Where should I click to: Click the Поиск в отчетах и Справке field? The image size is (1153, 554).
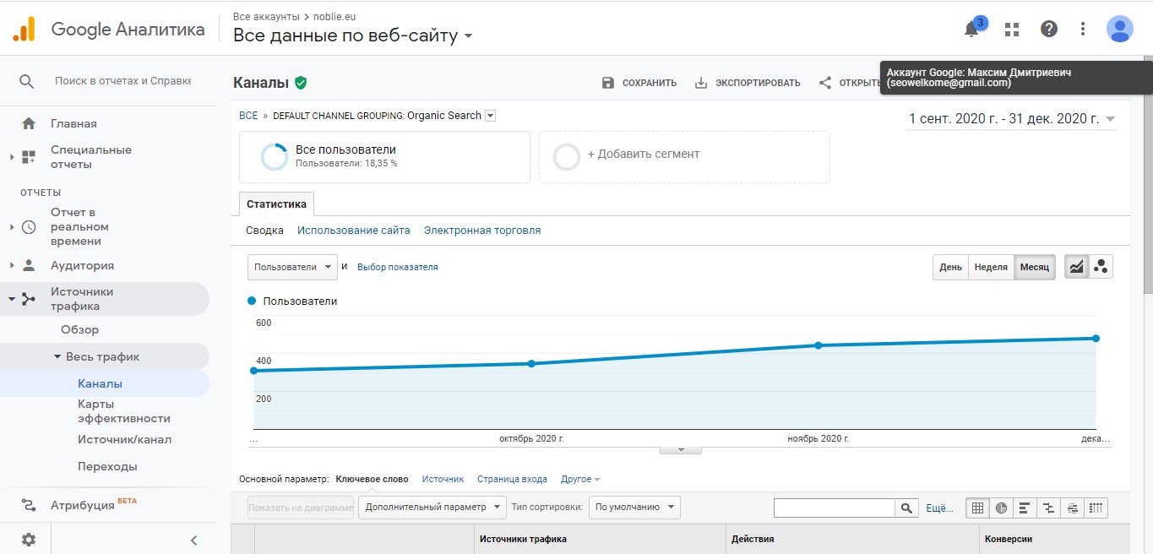(x=122, y=81)
